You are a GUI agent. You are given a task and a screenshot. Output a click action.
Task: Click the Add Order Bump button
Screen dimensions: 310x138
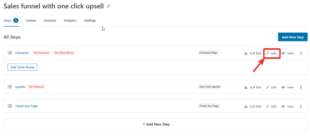point(22,67)
